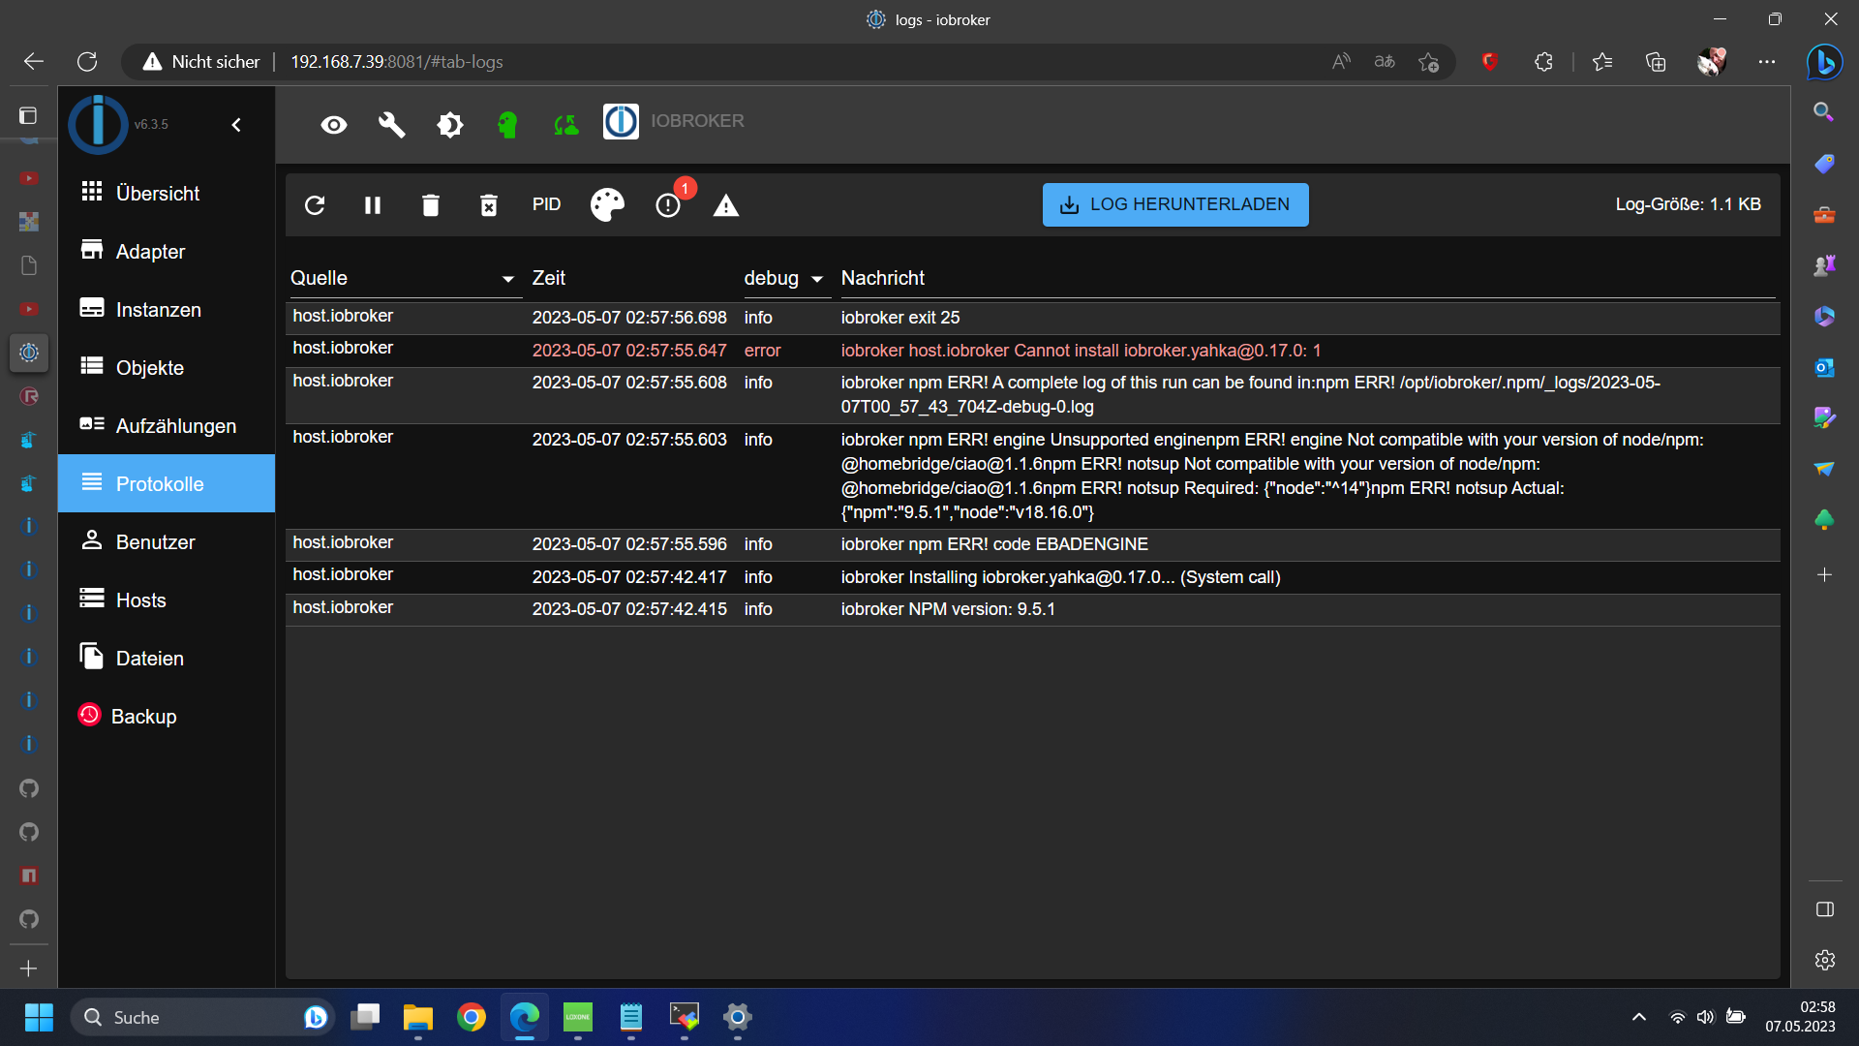Select Protokolle in sidebar
Image resolution: width=1859 pixels, height=1046 pixels.
click(167, 483)
